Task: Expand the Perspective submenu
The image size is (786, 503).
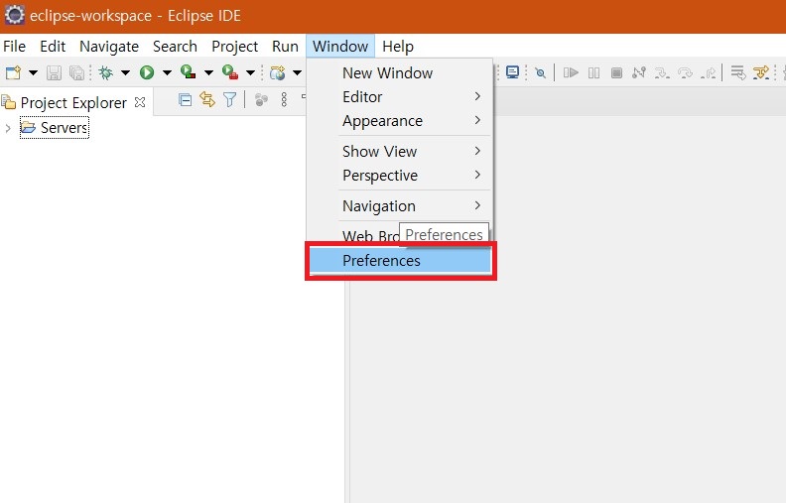Action: pos(400,176)
